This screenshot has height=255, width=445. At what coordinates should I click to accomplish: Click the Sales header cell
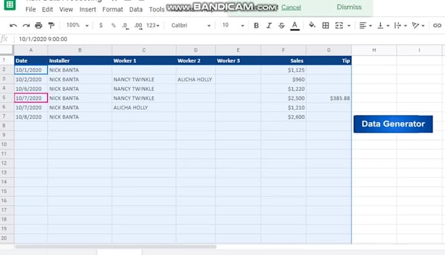(283, 61)
